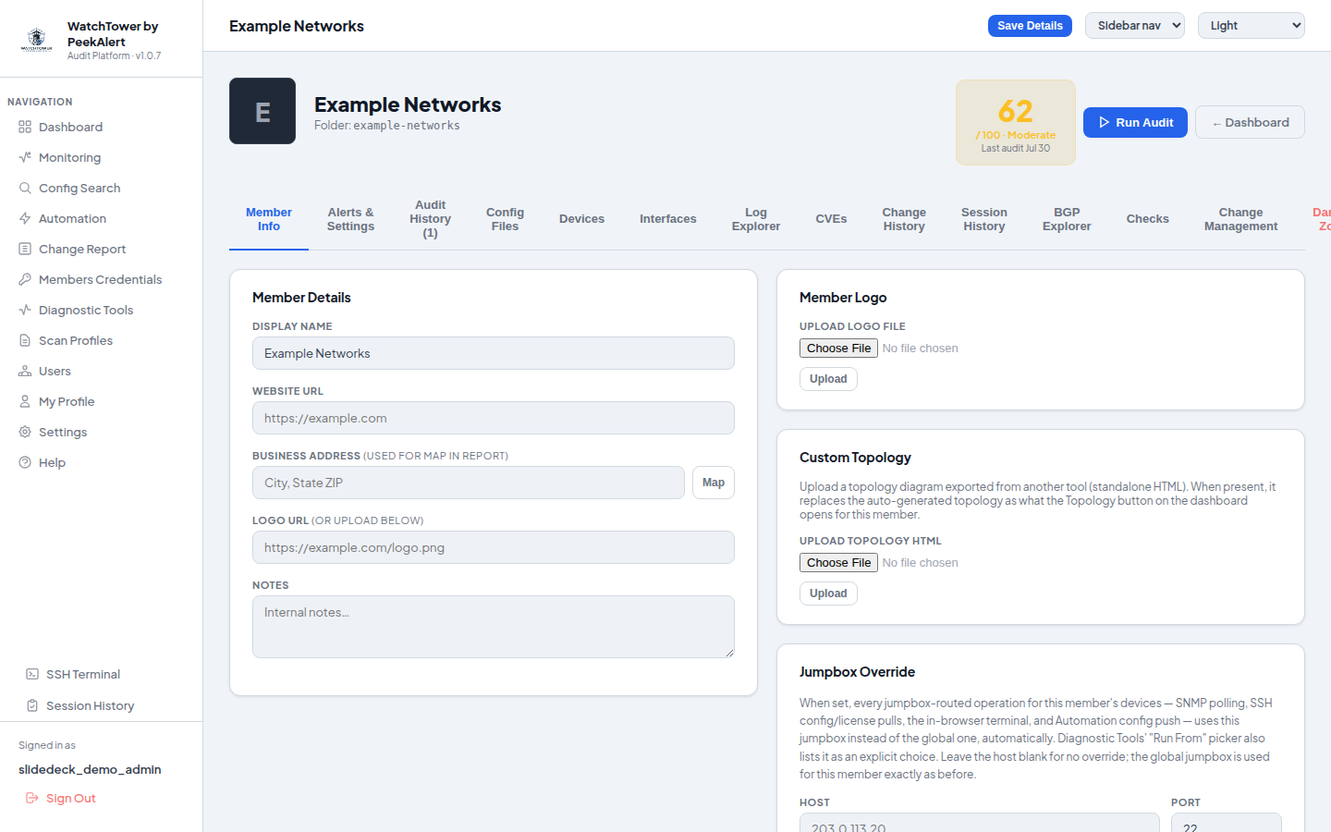This screenshot has width=1331, height=832.
Task: Open Members Credentials in sidebar
Action: click(102, 279)
